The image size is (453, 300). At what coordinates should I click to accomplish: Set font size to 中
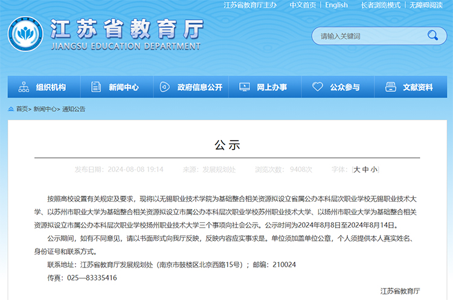coord(365,170)
